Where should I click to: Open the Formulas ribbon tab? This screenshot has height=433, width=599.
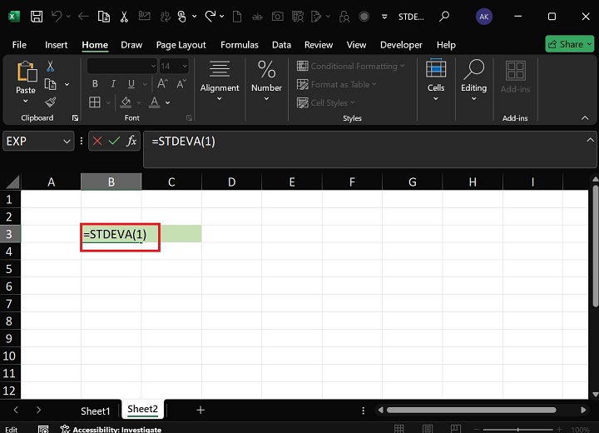(240, 45)
